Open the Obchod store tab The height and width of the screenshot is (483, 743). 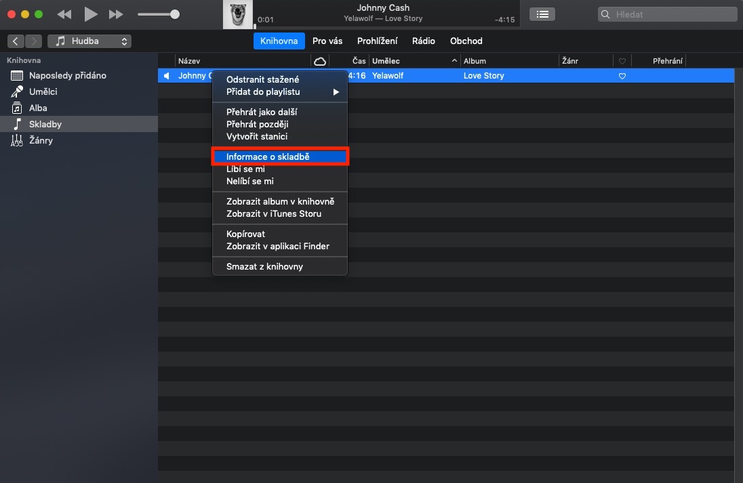click(466, 41)
